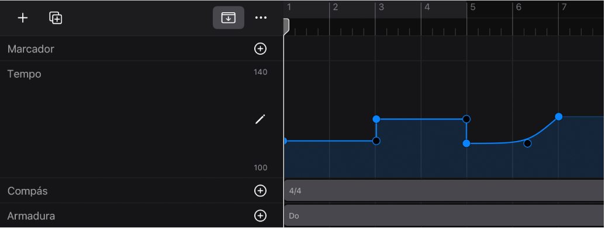Open the three-dot more options menu
Viewport: 605px width, 228px height.
coord(261,17)
